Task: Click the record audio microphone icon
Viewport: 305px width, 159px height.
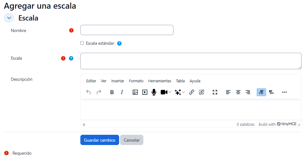Action: pyautogui.click(x=154, y=92)
